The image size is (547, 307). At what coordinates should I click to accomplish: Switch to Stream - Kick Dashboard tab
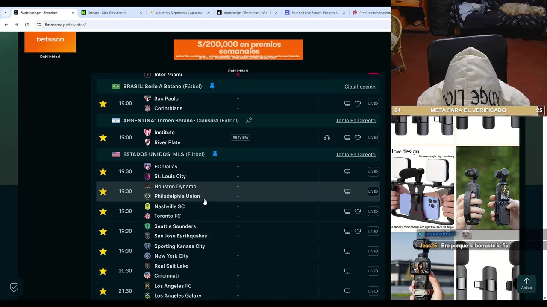[111, 13]
